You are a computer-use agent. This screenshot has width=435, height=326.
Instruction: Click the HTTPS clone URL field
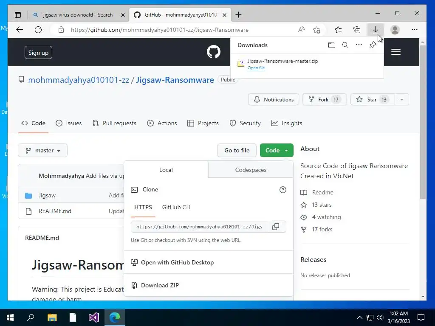pos(199,227)
